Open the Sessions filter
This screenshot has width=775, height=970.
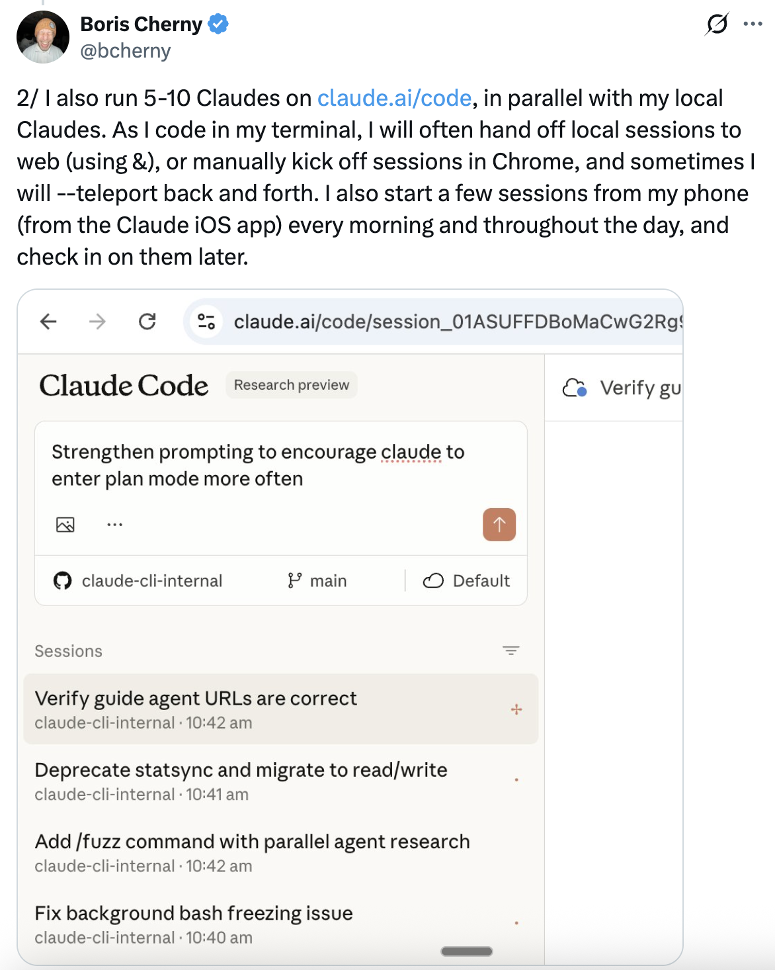tap(510, 651)
